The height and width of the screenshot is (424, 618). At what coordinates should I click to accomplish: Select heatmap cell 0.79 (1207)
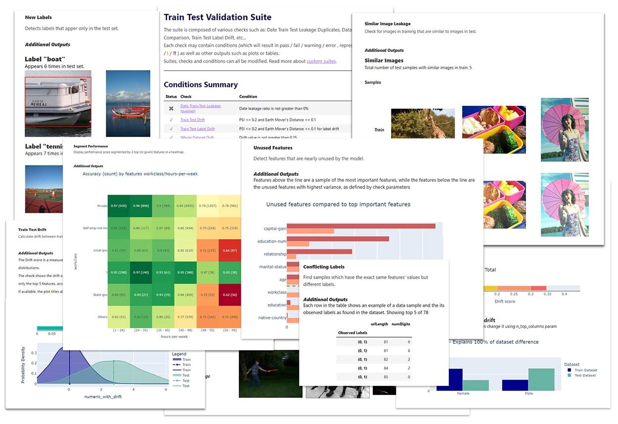tap(208, 205)
